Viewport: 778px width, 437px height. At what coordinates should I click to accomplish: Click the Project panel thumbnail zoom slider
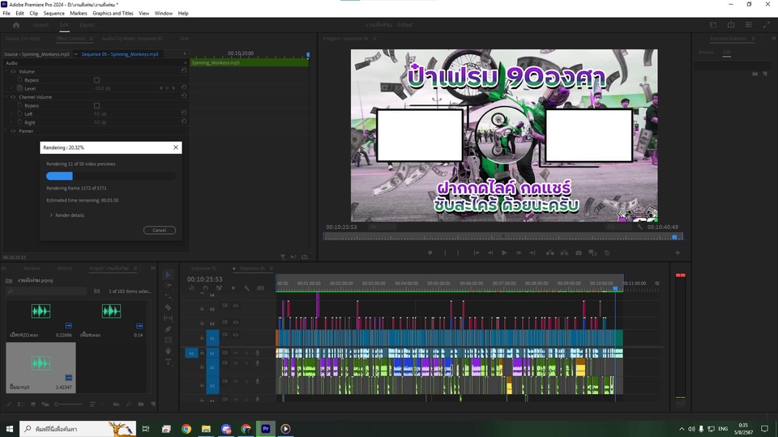[68, 405]
